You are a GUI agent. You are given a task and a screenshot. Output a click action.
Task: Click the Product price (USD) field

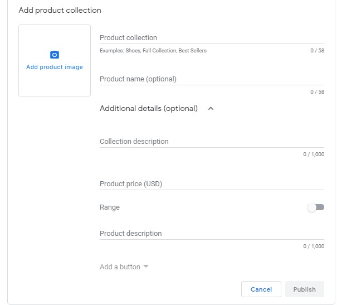coord(212,184)
